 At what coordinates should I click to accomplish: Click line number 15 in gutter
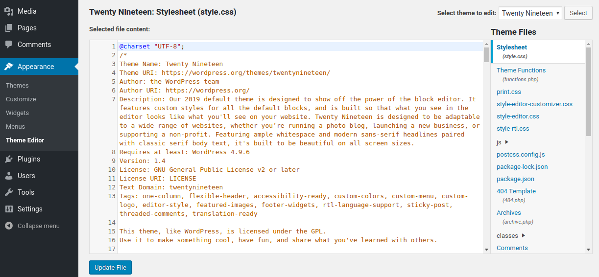click(112, 231)
